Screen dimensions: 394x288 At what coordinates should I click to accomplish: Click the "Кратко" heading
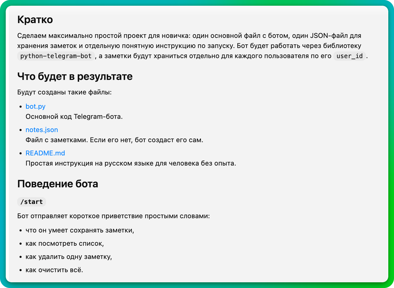point(35,20)
